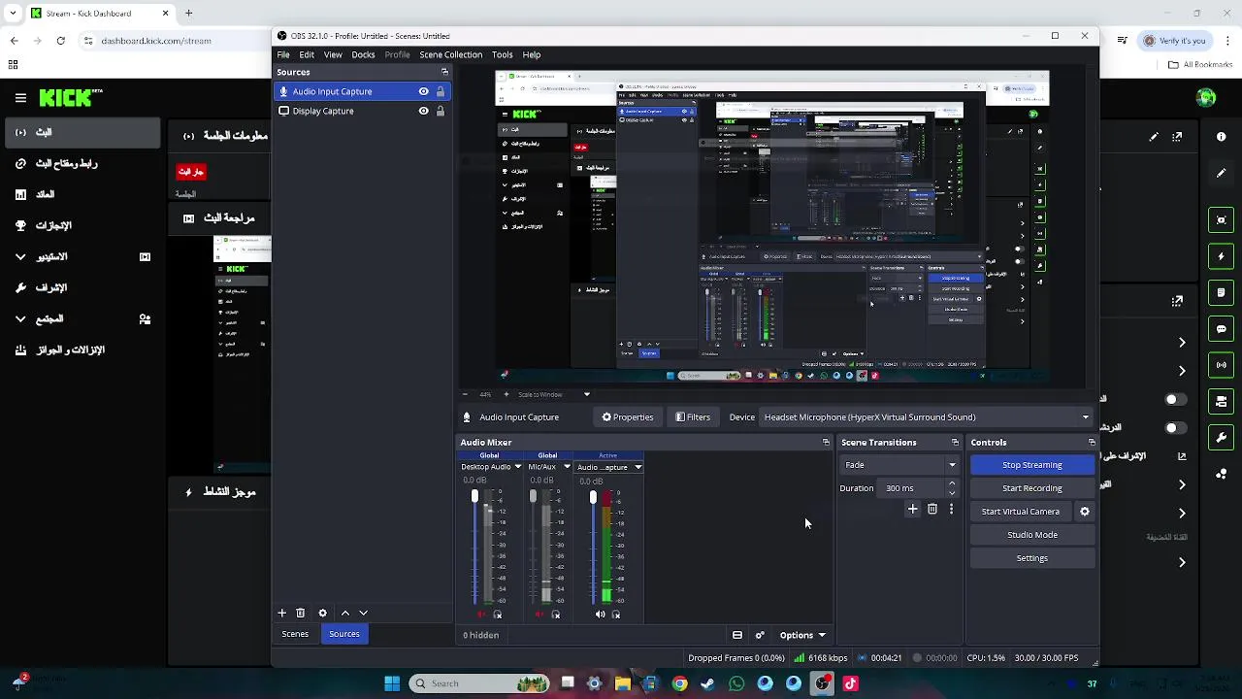Open WhatsApp from the taskbar

[736, 683]
